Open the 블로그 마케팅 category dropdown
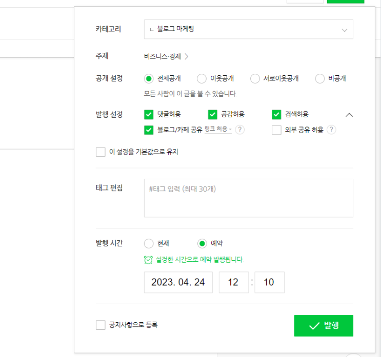The height and width of the screenshot is (357, 381). tap(248, 30)
